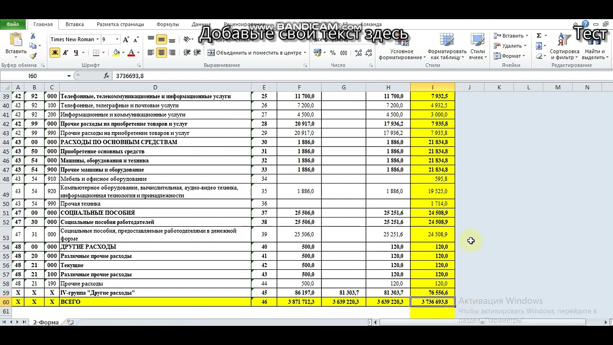Open the Fill down-arrow tool
613x345 pixels.
point(539,46)
